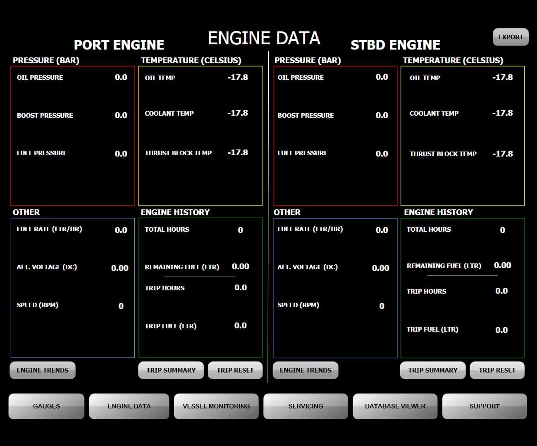
Task: Open ENGINE TRENDS for the port engine
Action: tap(42, 370)
